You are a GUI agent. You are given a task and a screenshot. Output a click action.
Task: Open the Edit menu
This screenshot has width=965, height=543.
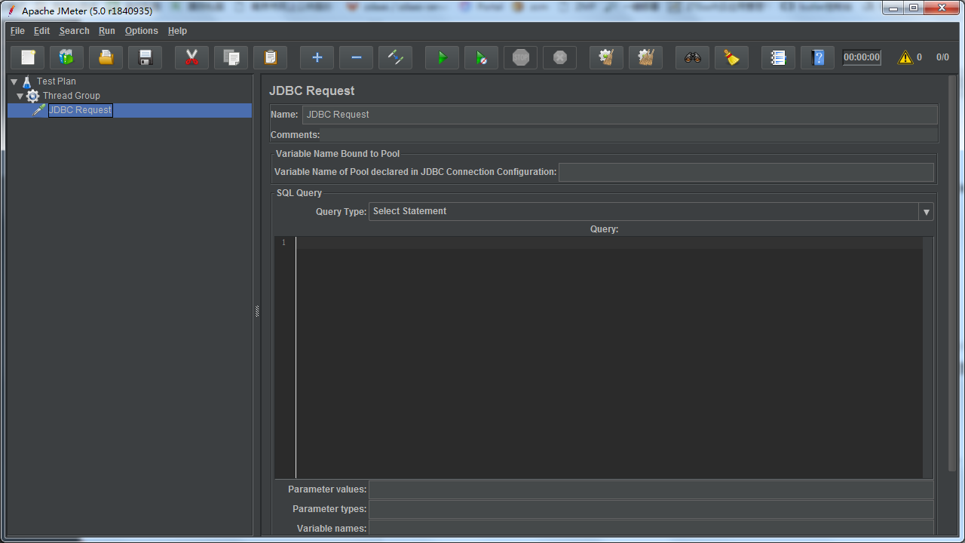tap(42, 31)
